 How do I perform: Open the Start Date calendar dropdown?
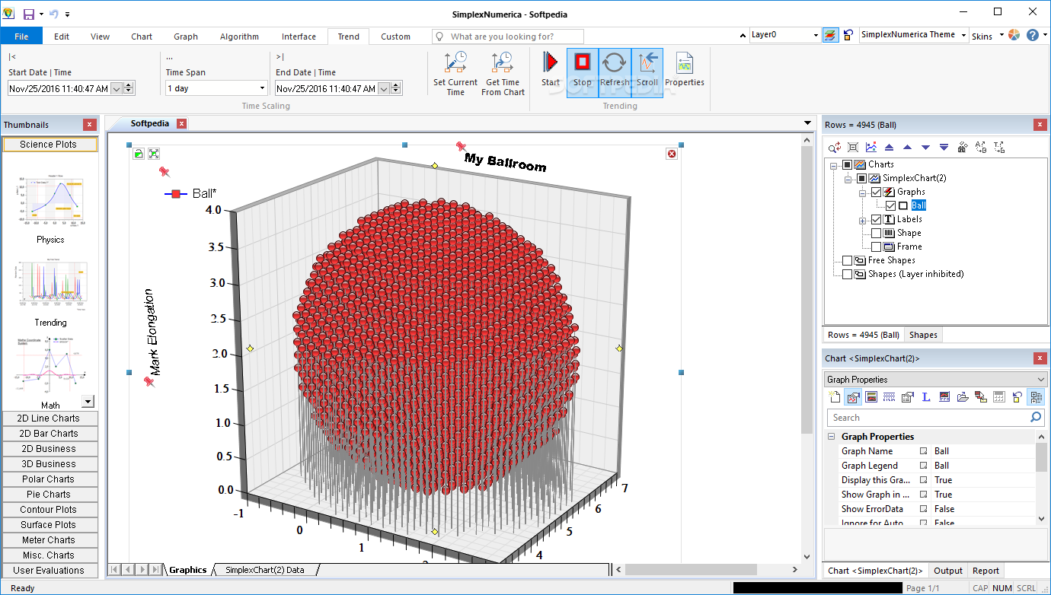pyautogui.click(x=117, y=88)
